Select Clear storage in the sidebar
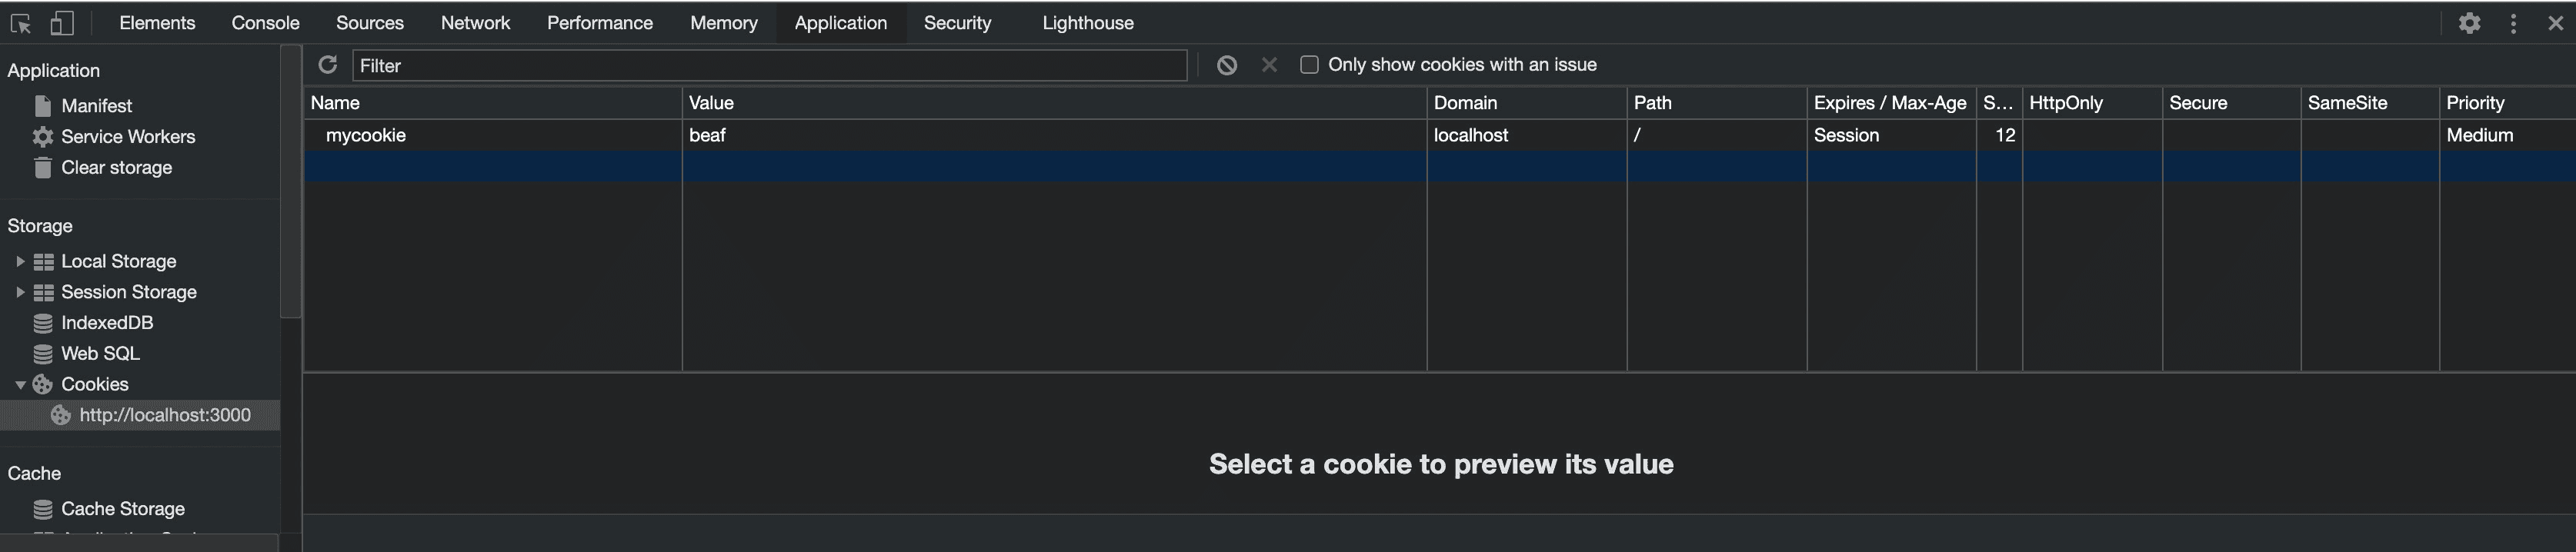 [x=116, y=168]
